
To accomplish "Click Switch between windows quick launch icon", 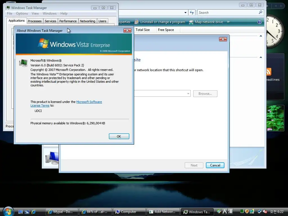I will pyautogui.click(x=27, y=212).
